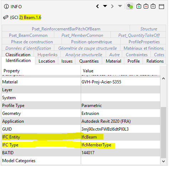Screen dimensions: 169x170
Task: Click scrollbar up arrow
Action: [163, 78]
